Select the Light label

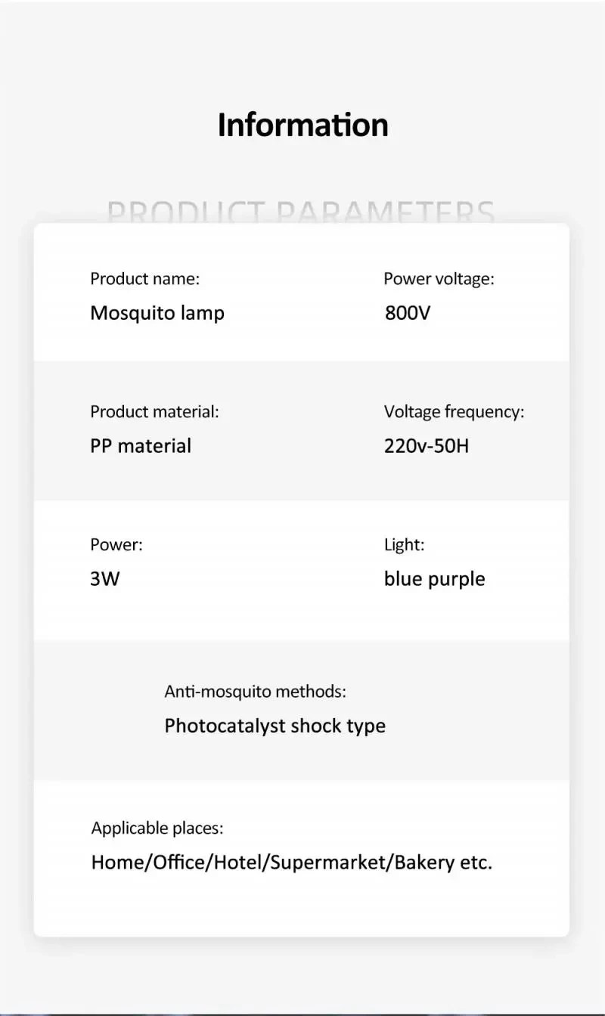[x=404, y=544]
